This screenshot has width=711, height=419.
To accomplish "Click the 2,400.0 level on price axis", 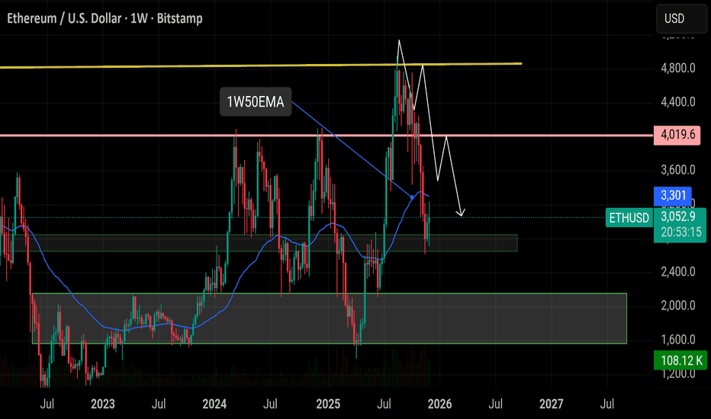I will [x=676, y=271].
